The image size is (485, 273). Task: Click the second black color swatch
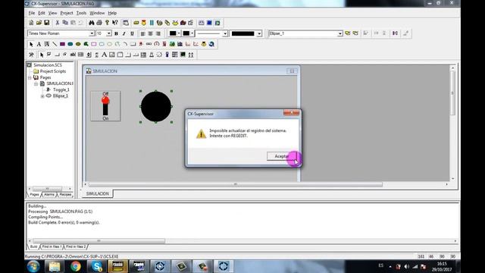[186, 33]
